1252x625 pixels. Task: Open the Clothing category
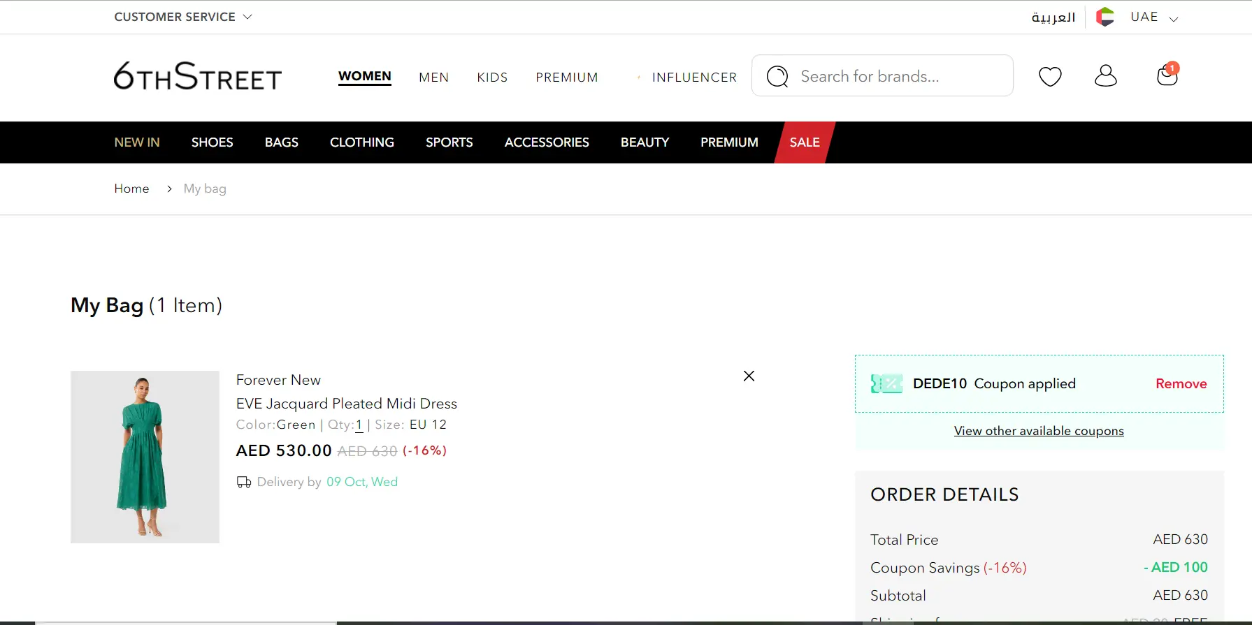tap(362, 142)
